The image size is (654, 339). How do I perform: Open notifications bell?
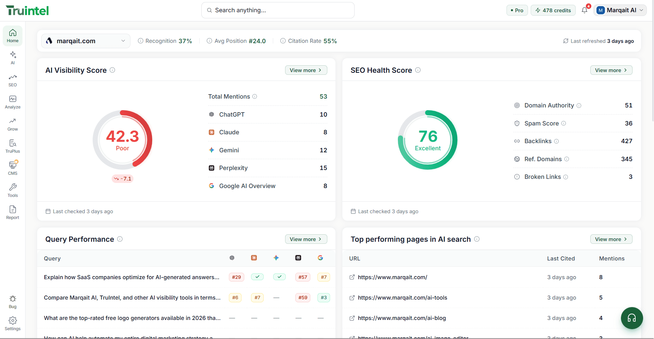(585, 10)
